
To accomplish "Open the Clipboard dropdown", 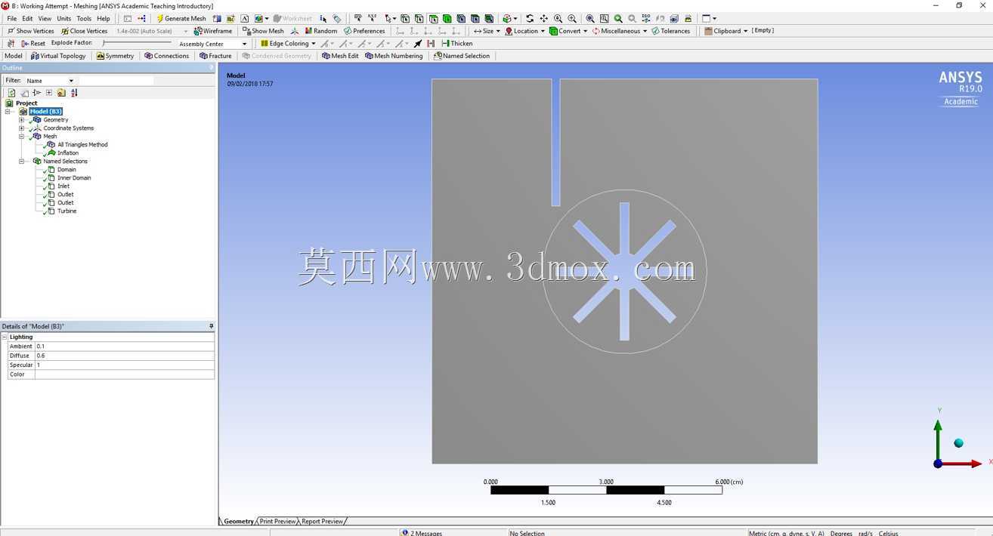I will pyautogui.click(x=745, y=31).
